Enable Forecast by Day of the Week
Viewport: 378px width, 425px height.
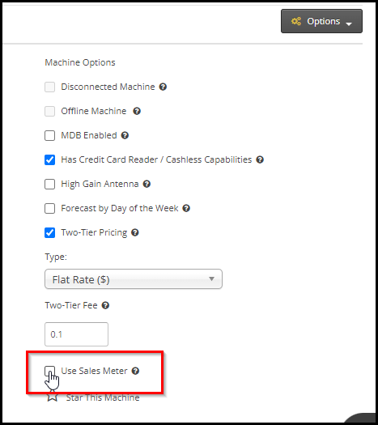(50, 208)
